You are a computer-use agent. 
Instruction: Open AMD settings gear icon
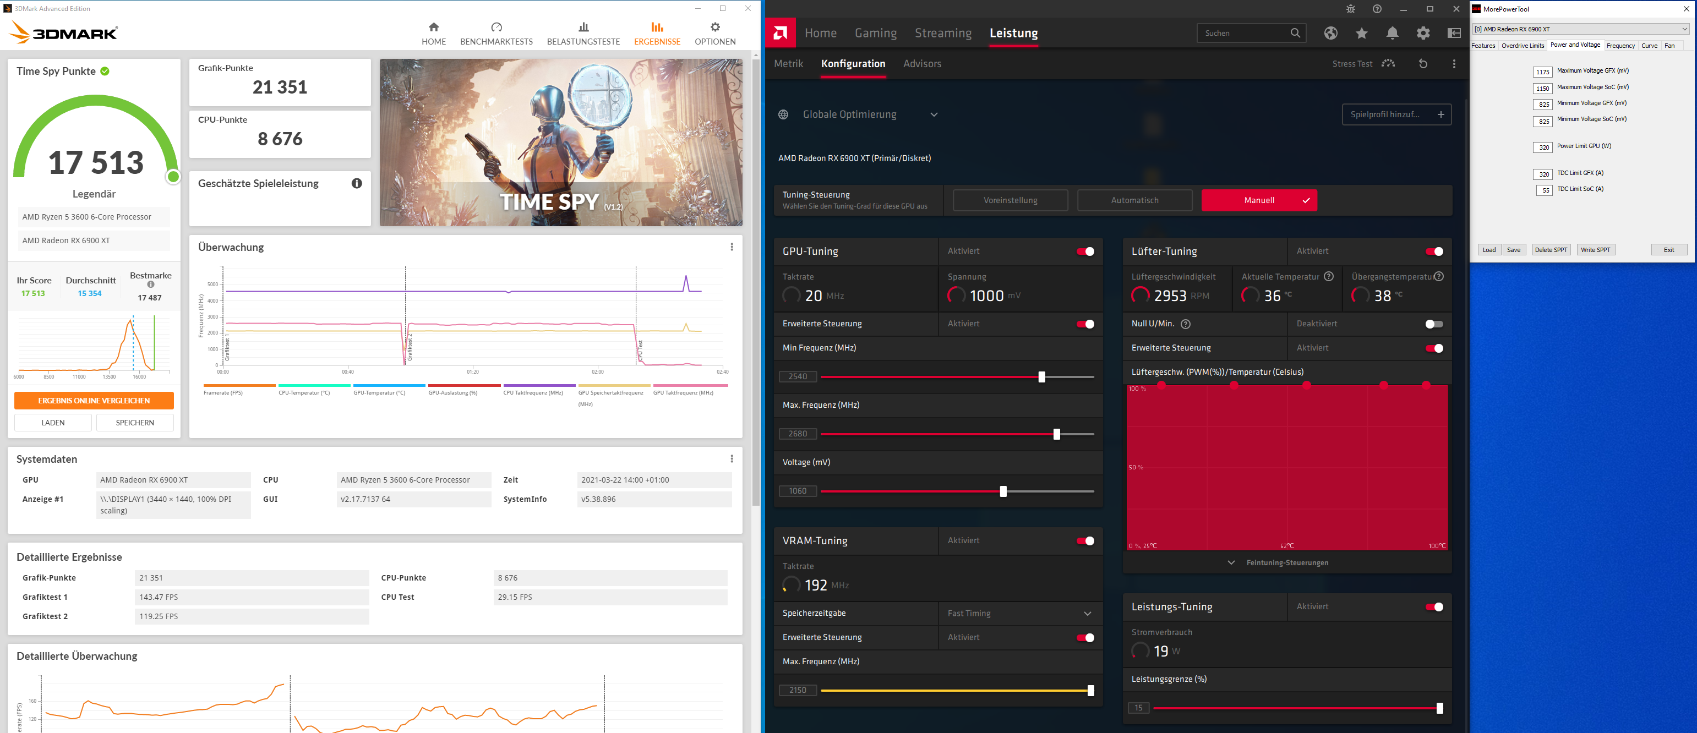pyautogui.click(x=1423, y=33)
